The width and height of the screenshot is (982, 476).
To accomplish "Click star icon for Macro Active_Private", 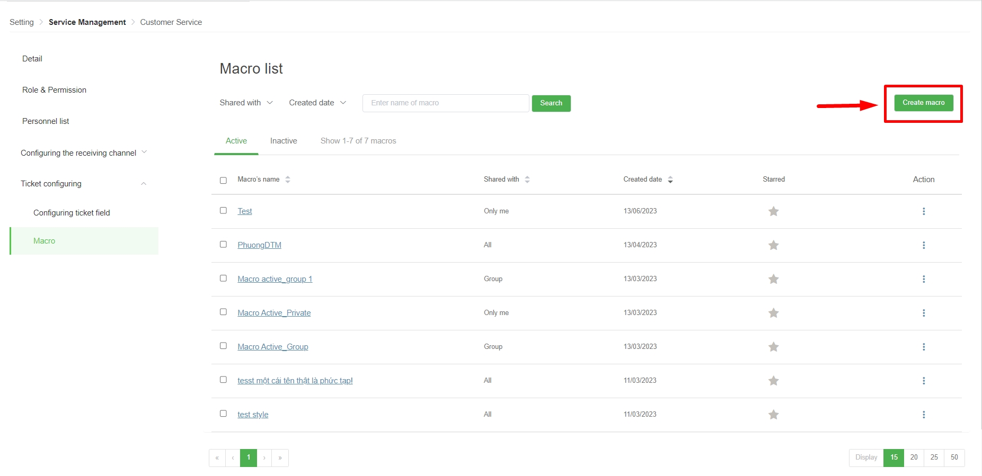I will click(x=773, y=313).
